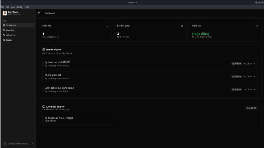264x148 pixels.
Task: Click the Dashboard breadcrumb title
Action: (50, 13)
